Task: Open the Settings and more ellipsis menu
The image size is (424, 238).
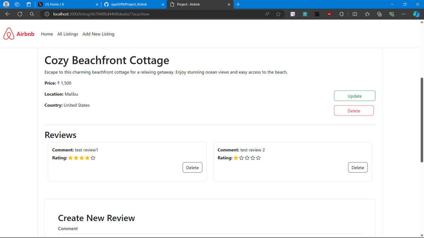Action: point(404,14)
